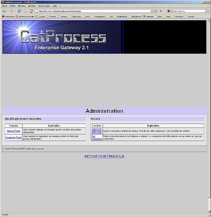The image size is (211, 217).
Task: Click RETOUR PAGE PRINCIPALE link
Action: (x=104, y=157)
